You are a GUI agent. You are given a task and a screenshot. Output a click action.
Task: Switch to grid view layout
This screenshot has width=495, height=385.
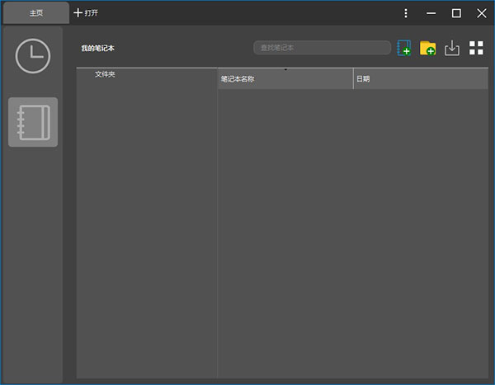[476, 48]
